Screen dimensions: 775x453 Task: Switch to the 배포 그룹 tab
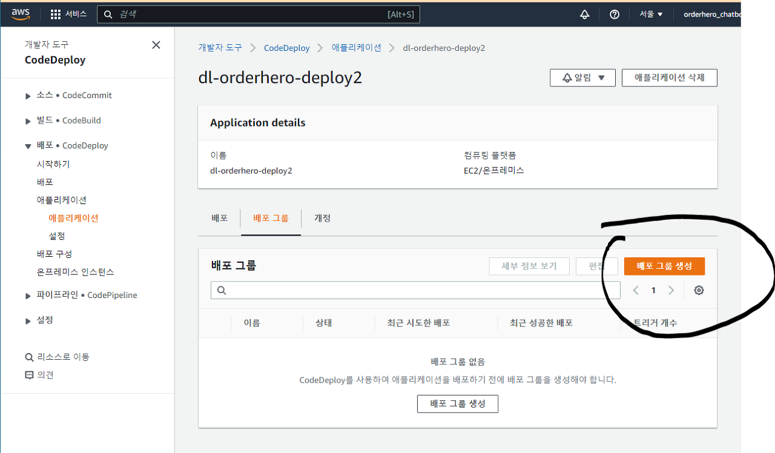[x=271, y=218]
